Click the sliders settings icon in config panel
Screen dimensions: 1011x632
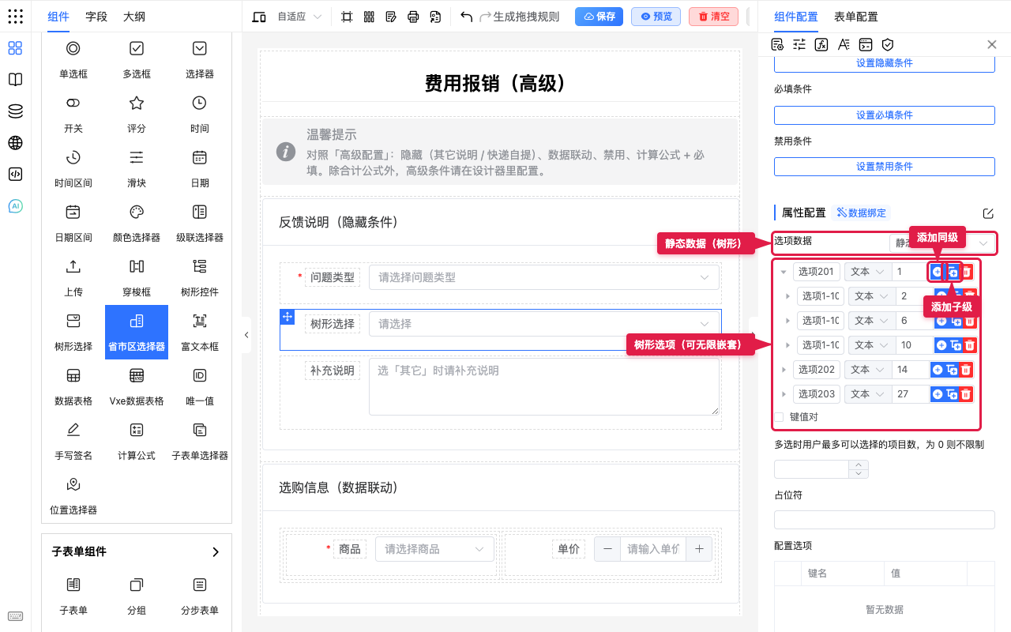[799, 44]
